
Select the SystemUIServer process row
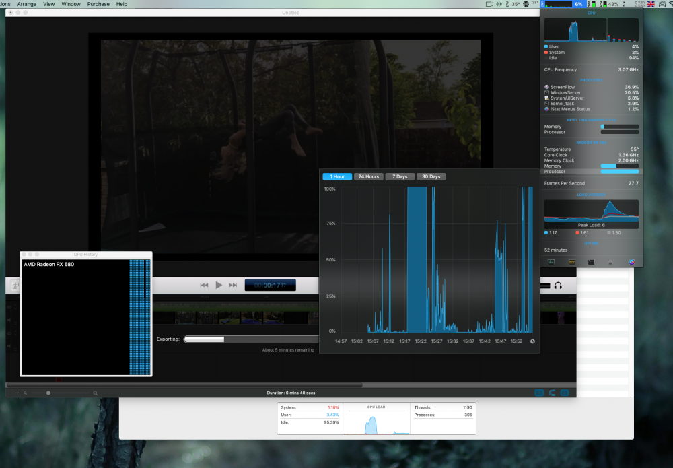(x=591, y=98)
